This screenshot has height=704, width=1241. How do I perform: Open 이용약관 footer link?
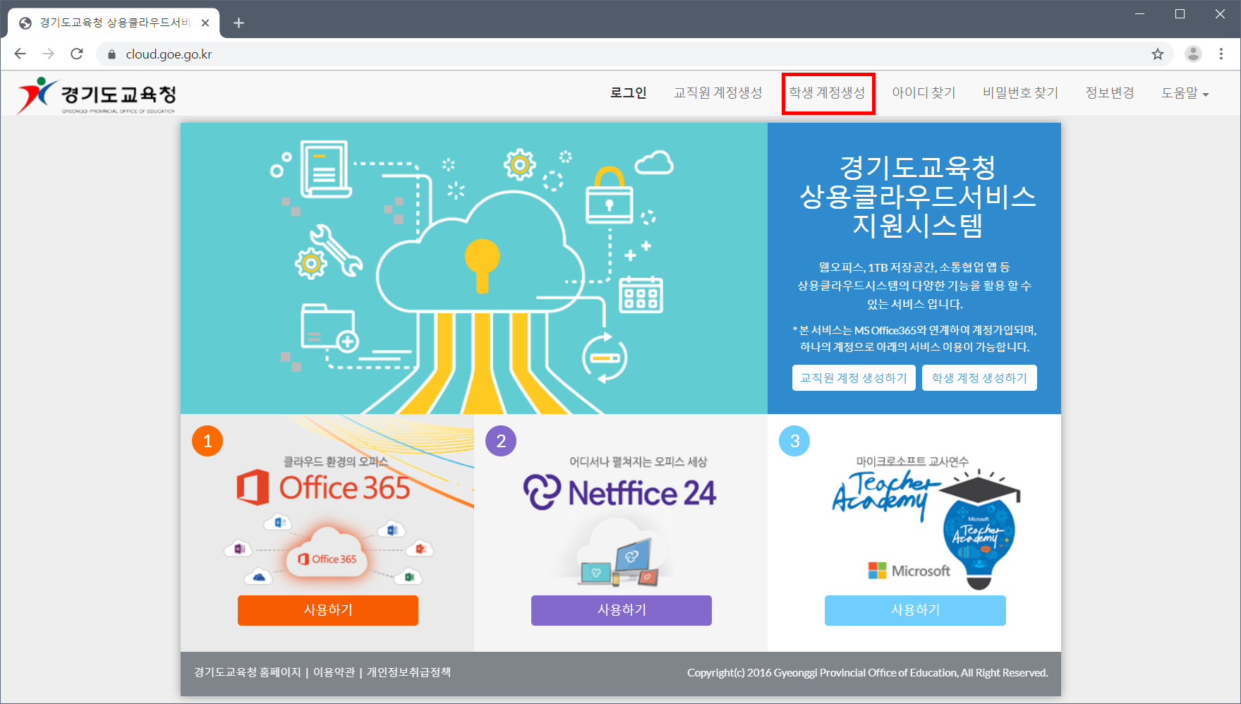point(334,672)
